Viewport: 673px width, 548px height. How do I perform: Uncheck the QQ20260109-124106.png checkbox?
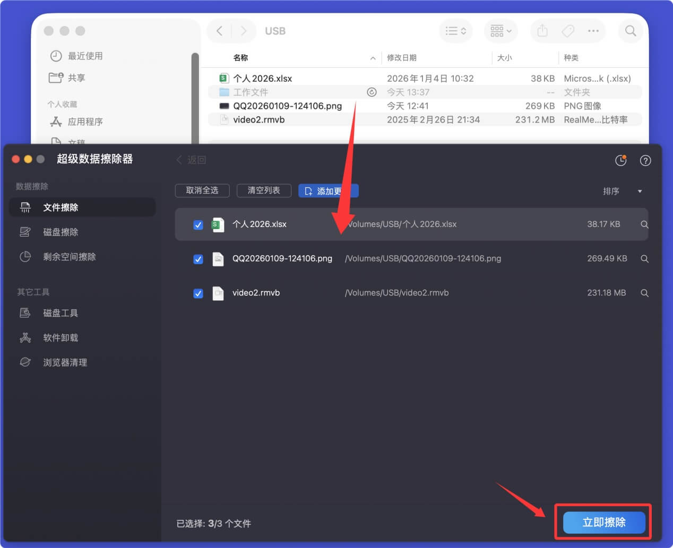click(198, 259)
